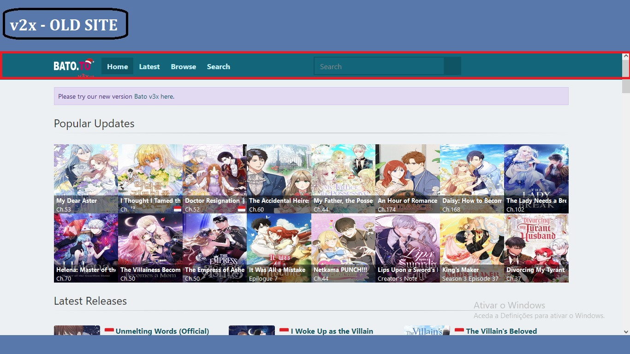Click Ch.168 under Daisy
The width and height of the screenshot is (630, 354).
click(x=451, y=209)
